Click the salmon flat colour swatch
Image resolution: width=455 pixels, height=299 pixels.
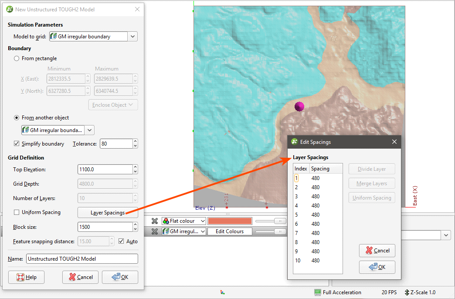coord(230,221)
